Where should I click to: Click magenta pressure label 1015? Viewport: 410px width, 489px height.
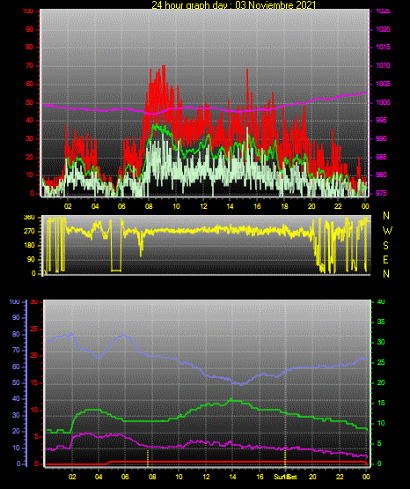[383, 47]
